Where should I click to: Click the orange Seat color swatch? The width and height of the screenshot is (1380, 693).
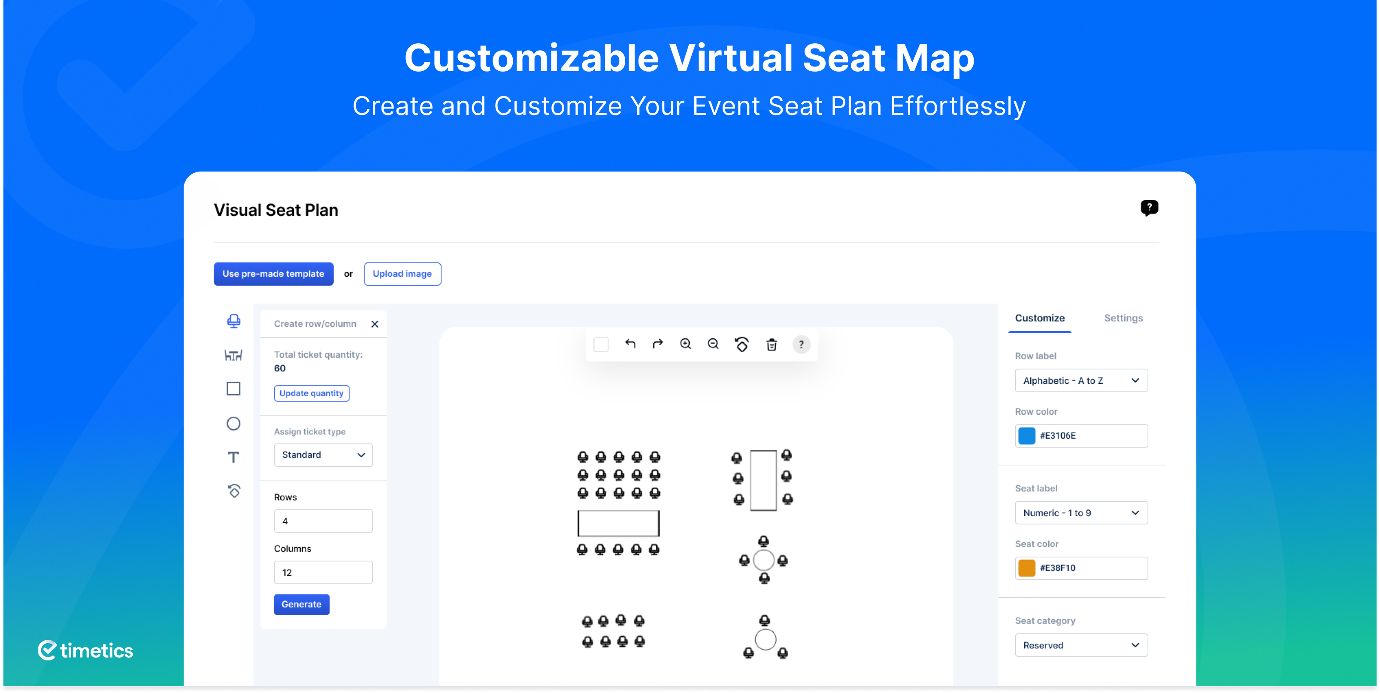tap(1026, 568)
